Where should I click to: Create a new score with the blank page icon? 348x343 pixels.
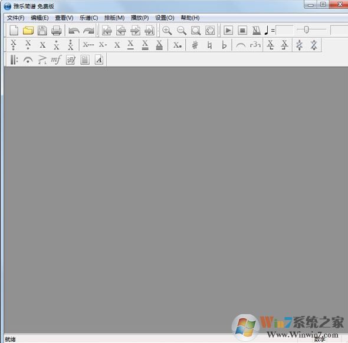[x=14, y=31]
